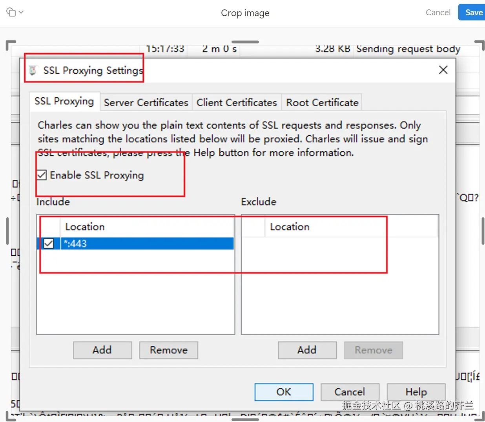Open the crop shape selector dropdown
The image size is (485, 422).
pos(15,12)
